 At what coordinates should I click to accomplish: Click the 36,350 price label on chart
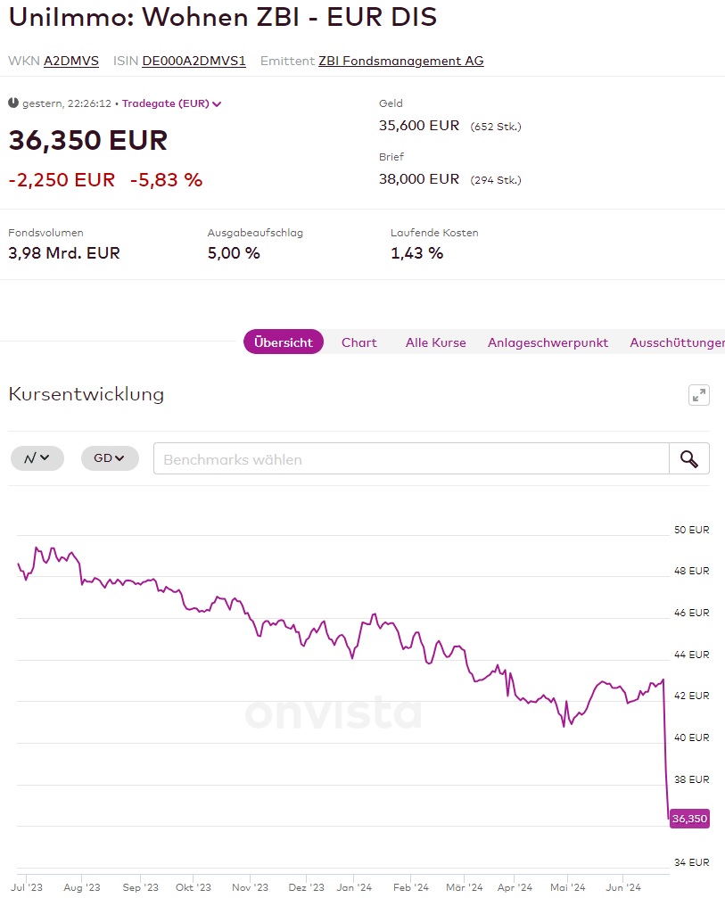pyautogui.click(x=689, y=819)
